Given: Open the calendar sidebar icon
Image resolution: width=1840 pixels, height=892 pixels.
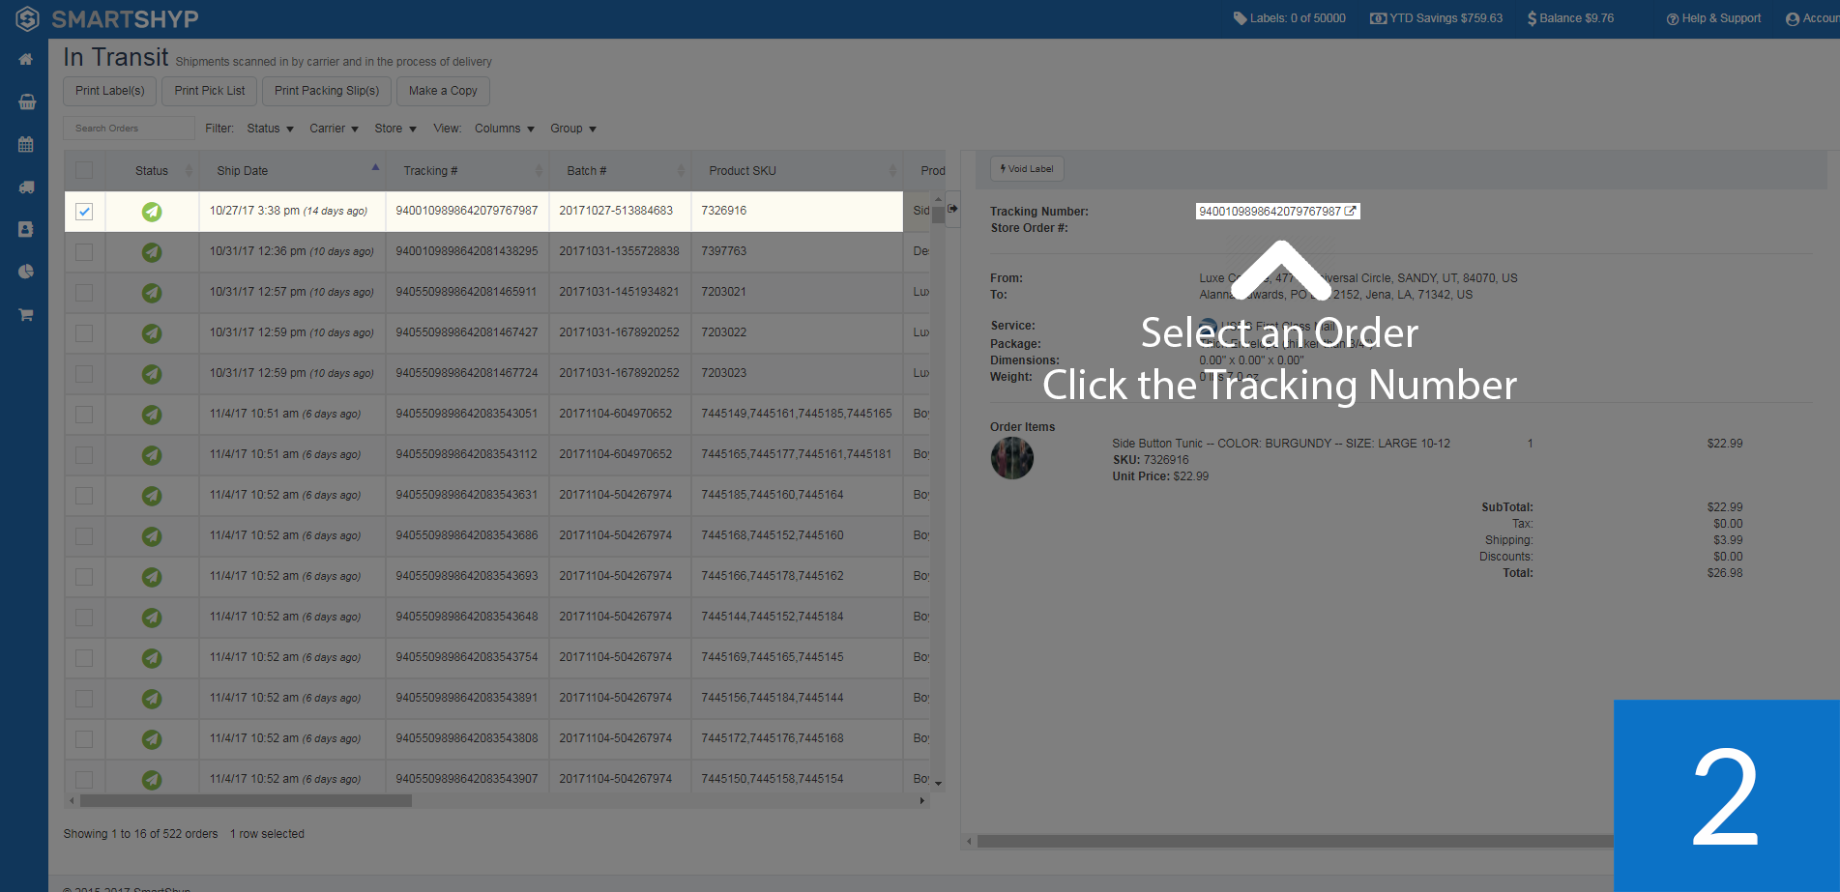Looking at the screenshot, I should [26, 144].
